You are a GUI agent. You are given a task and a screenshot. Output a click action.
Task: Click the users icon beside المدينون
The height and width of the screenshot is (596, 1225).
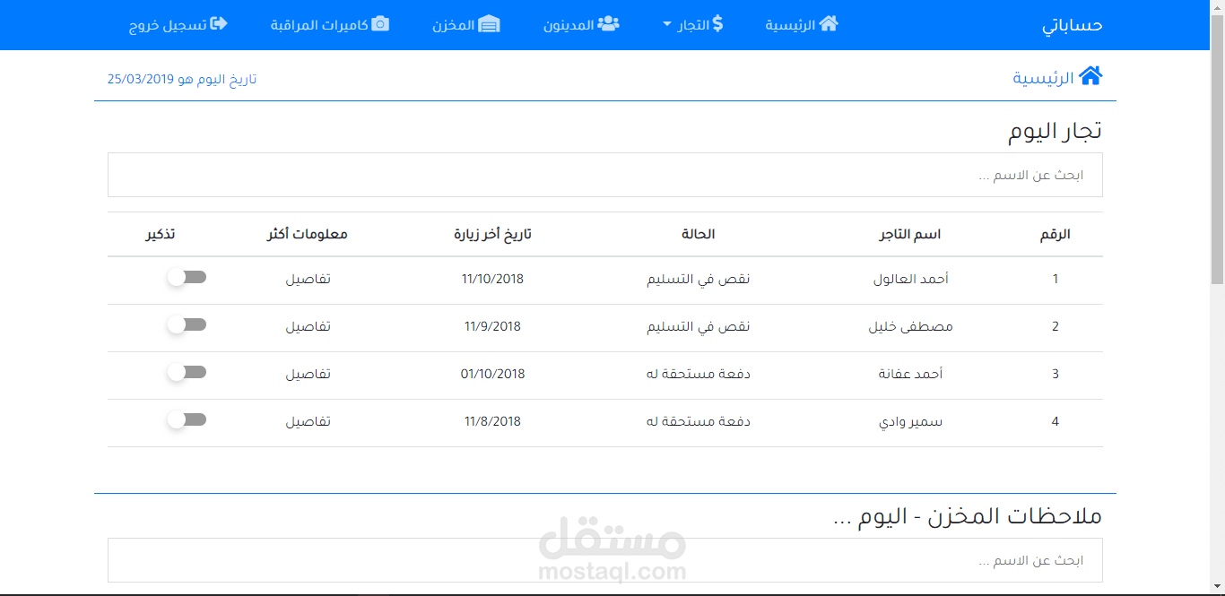(609, 24)
